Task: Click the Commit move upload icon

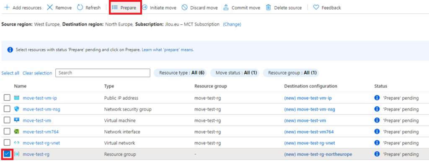Action: click(226, 8)
